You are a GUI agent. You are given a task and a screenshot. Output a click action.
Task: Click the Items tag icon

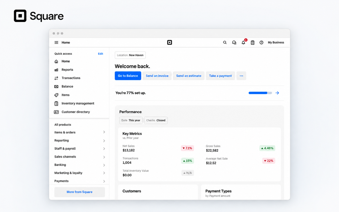[56, 95]
